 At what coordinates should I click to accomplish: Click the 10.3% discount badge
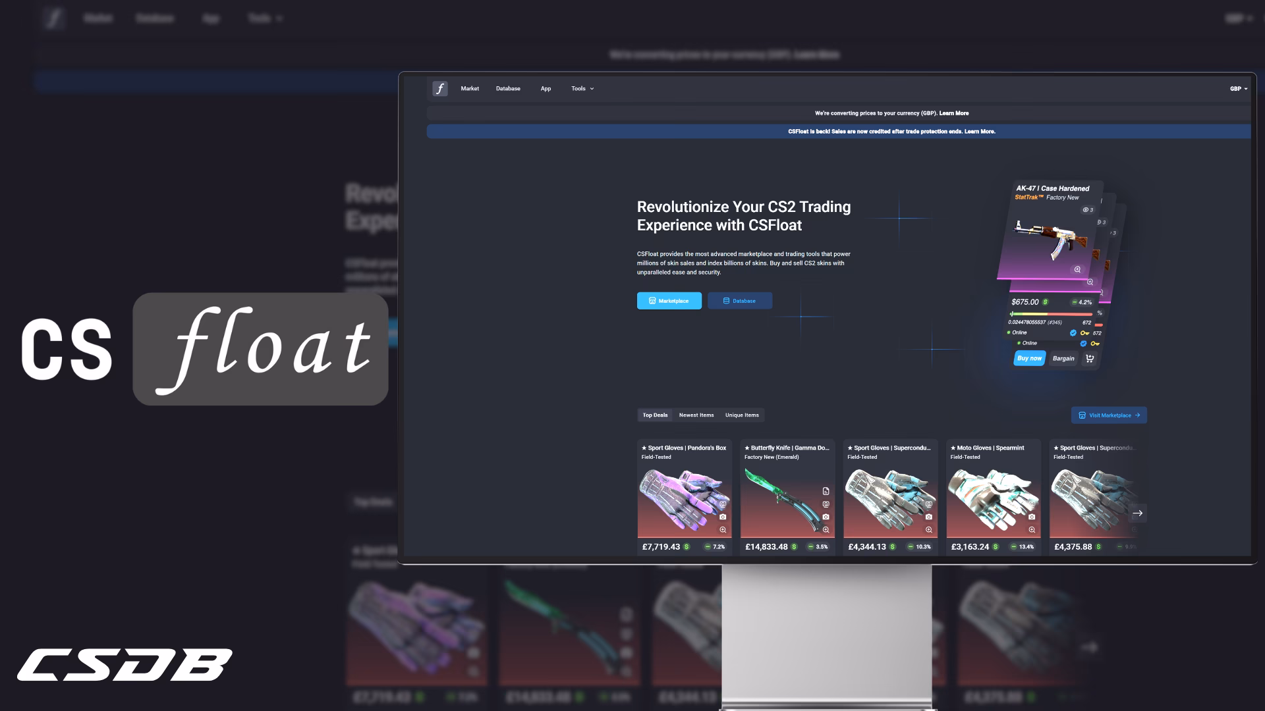coord(920,547)
